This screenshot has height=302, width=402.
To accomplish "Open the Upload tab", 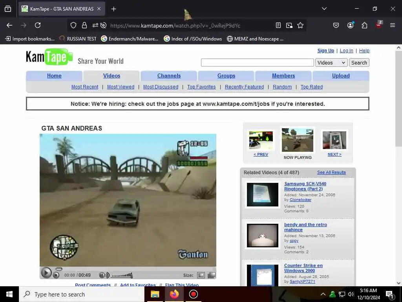I will point(341,76).
